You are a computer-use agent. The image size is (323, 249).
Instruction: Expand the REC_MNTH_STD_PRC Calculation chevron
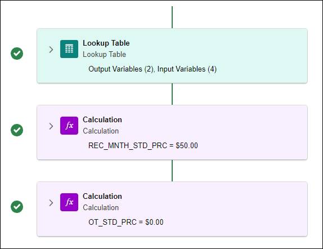(51, 126)
